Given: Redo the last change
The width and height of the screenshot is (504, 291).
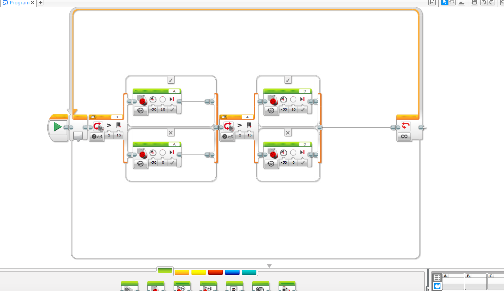Looking at the screenshot, I should [491, 2].
